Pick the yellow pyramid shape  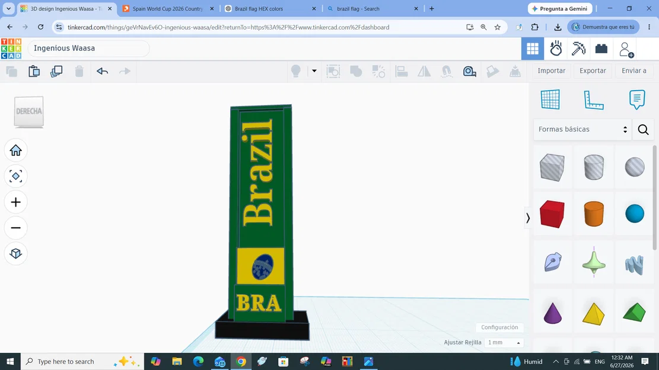[593, 313]
